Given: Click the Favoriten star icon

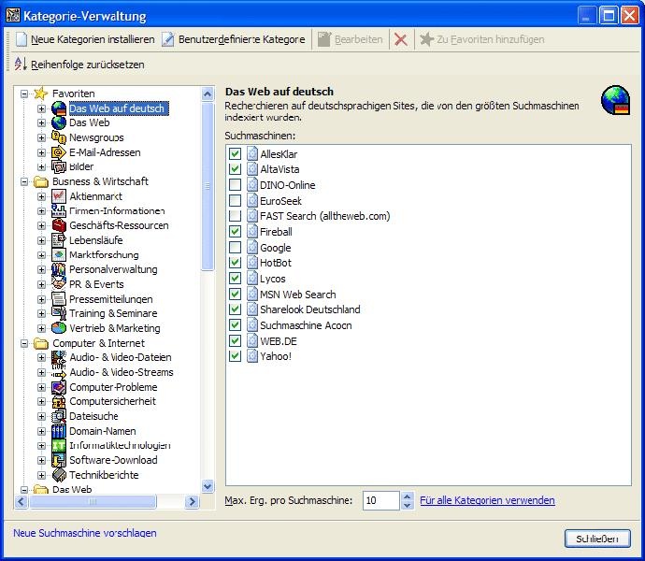Looking at the screenshot, I should click(x=40, y=93).
